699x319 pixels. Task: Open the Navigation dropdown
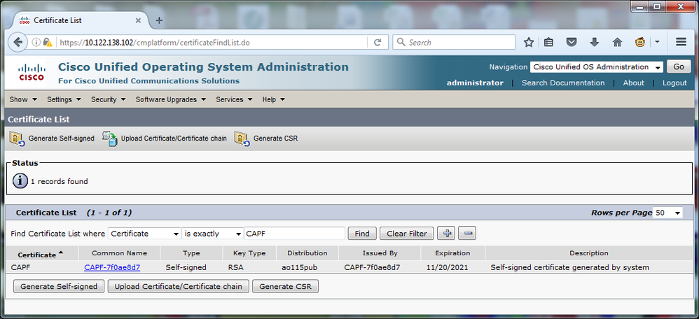point(597,67)
